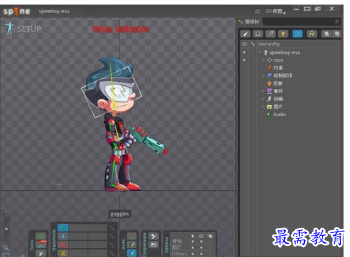Toggle the blue center-on-selection button
Screen dimensions: 350x257
tap(297, 34)
